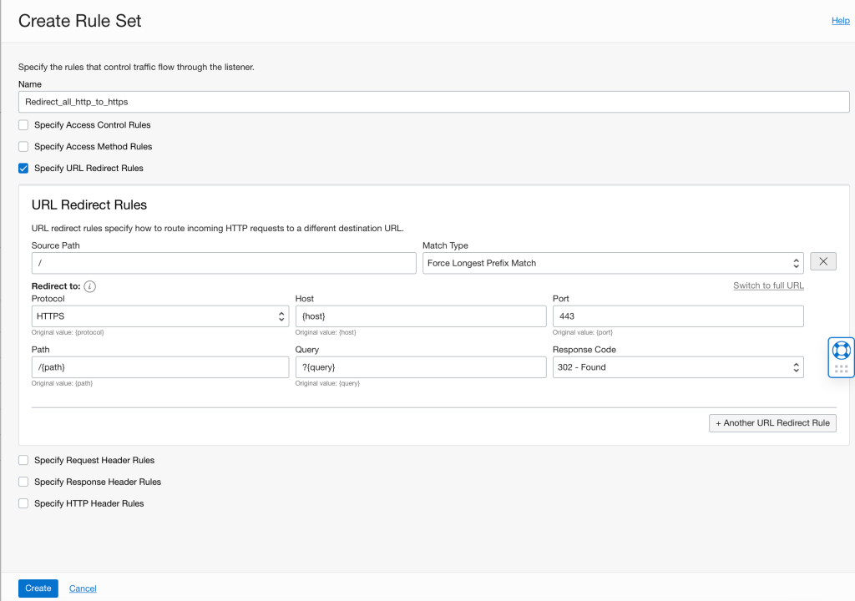Open the Match Type dropdown
855x601 pixels.
click(x=613, y=263)
